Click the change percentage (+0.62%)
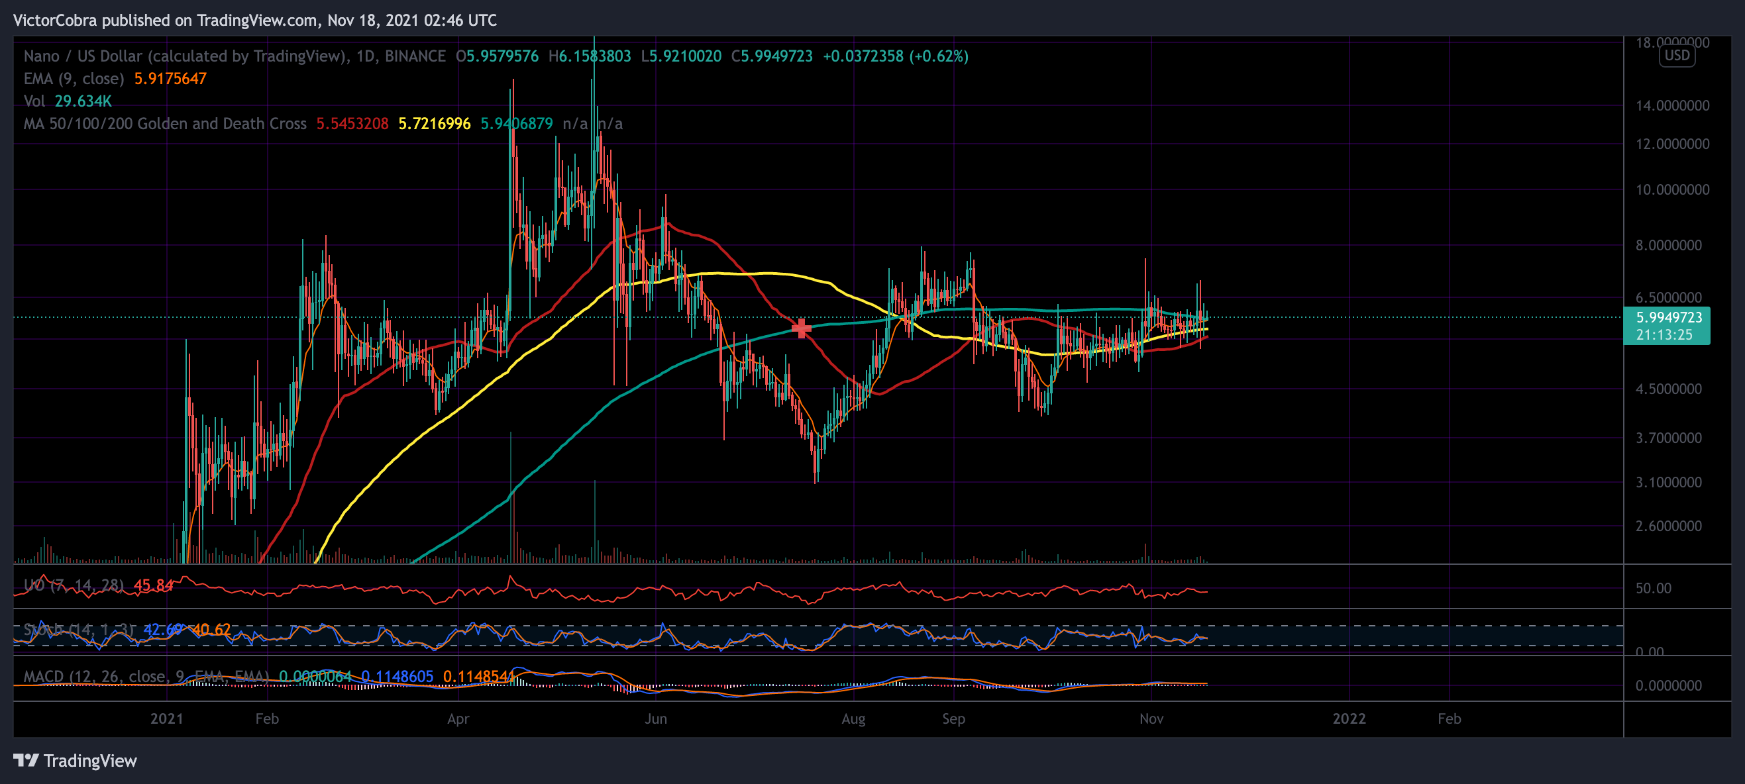This screenshot has width=1745, height=784. tap(938, 56)
